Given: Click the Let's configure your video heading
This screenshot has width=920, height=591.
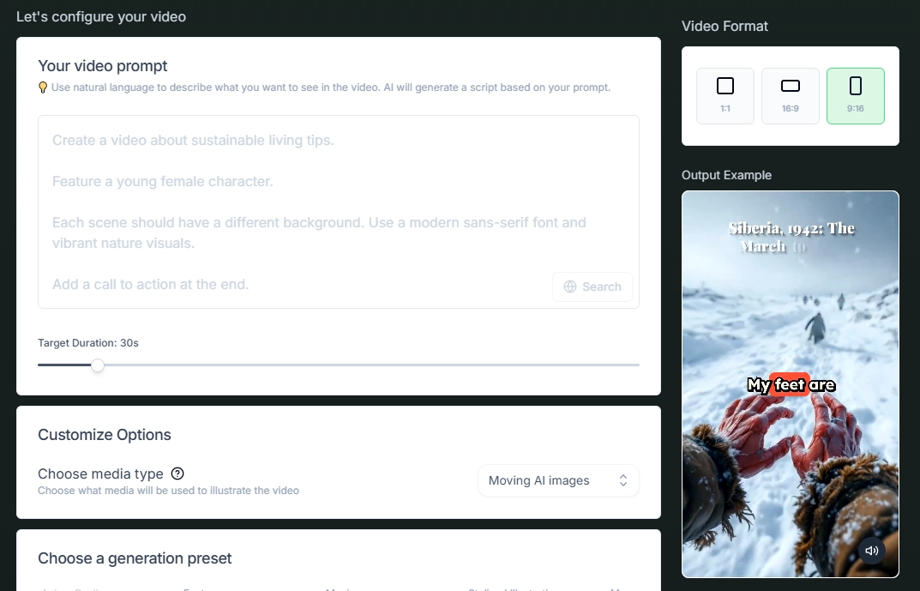Looking at the screenshot, I should click(x=101, y=16).
